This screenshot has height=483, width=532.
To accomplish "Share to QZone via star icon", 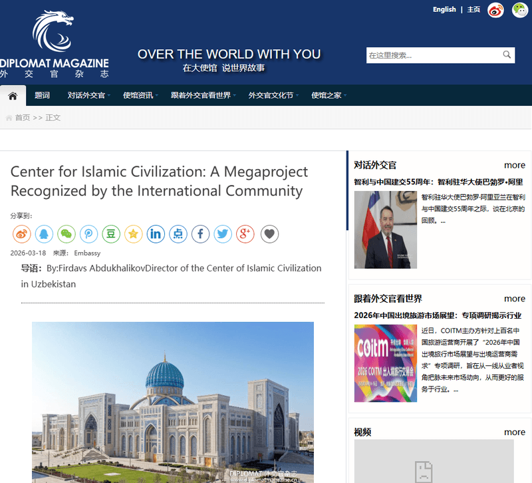I will coord(134,234).
